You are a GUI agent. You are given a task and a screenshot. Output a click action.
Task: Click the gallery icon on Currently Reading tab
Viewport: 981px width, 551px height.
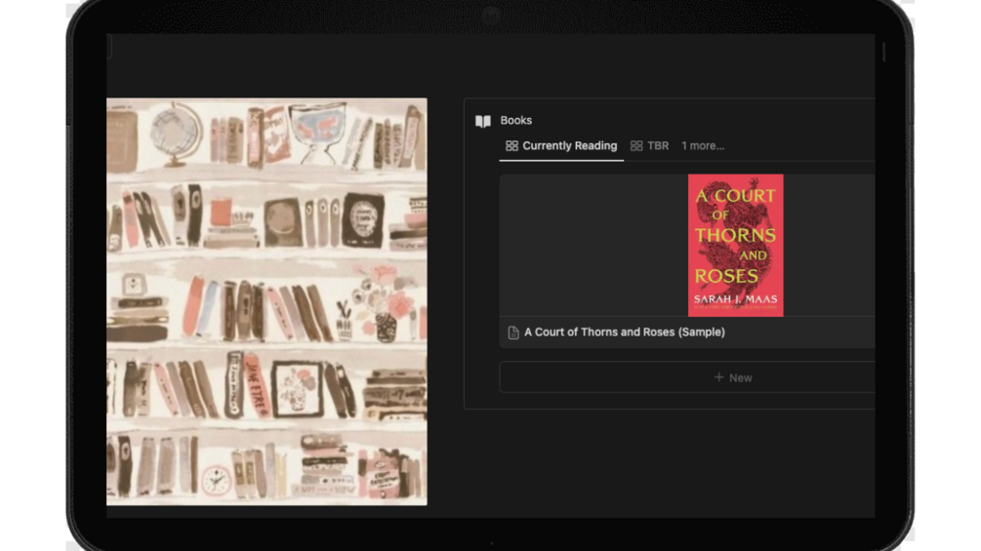click(x=511, y=145)
